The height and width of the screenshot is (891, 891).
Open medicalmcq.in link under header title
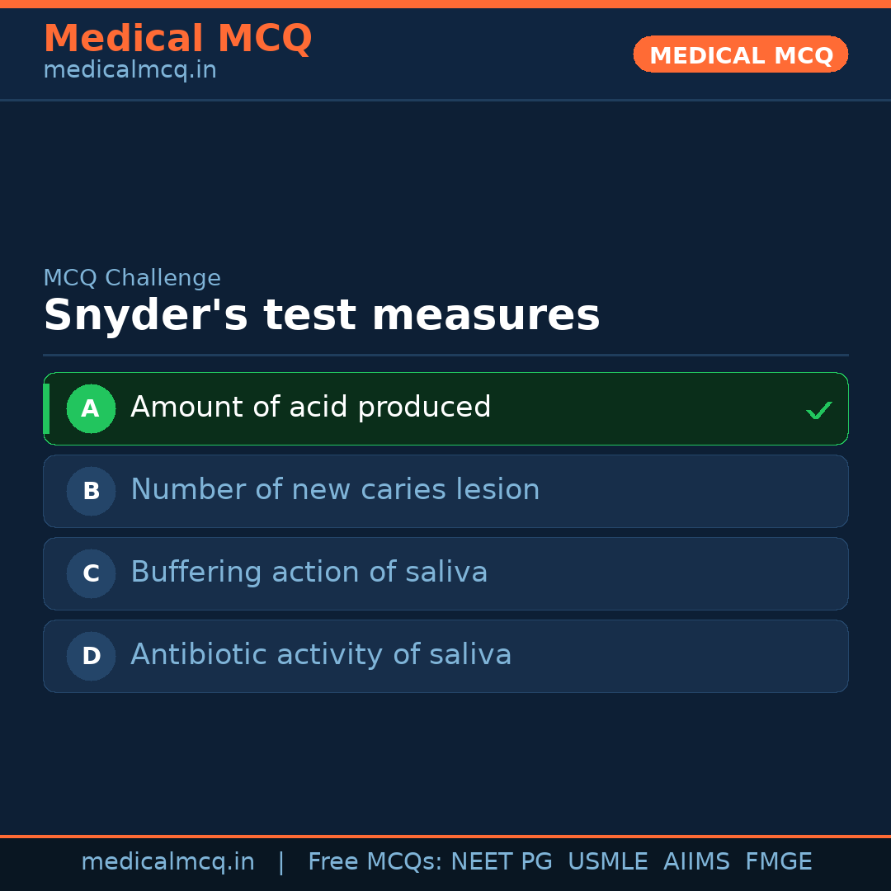click(130, 70)
